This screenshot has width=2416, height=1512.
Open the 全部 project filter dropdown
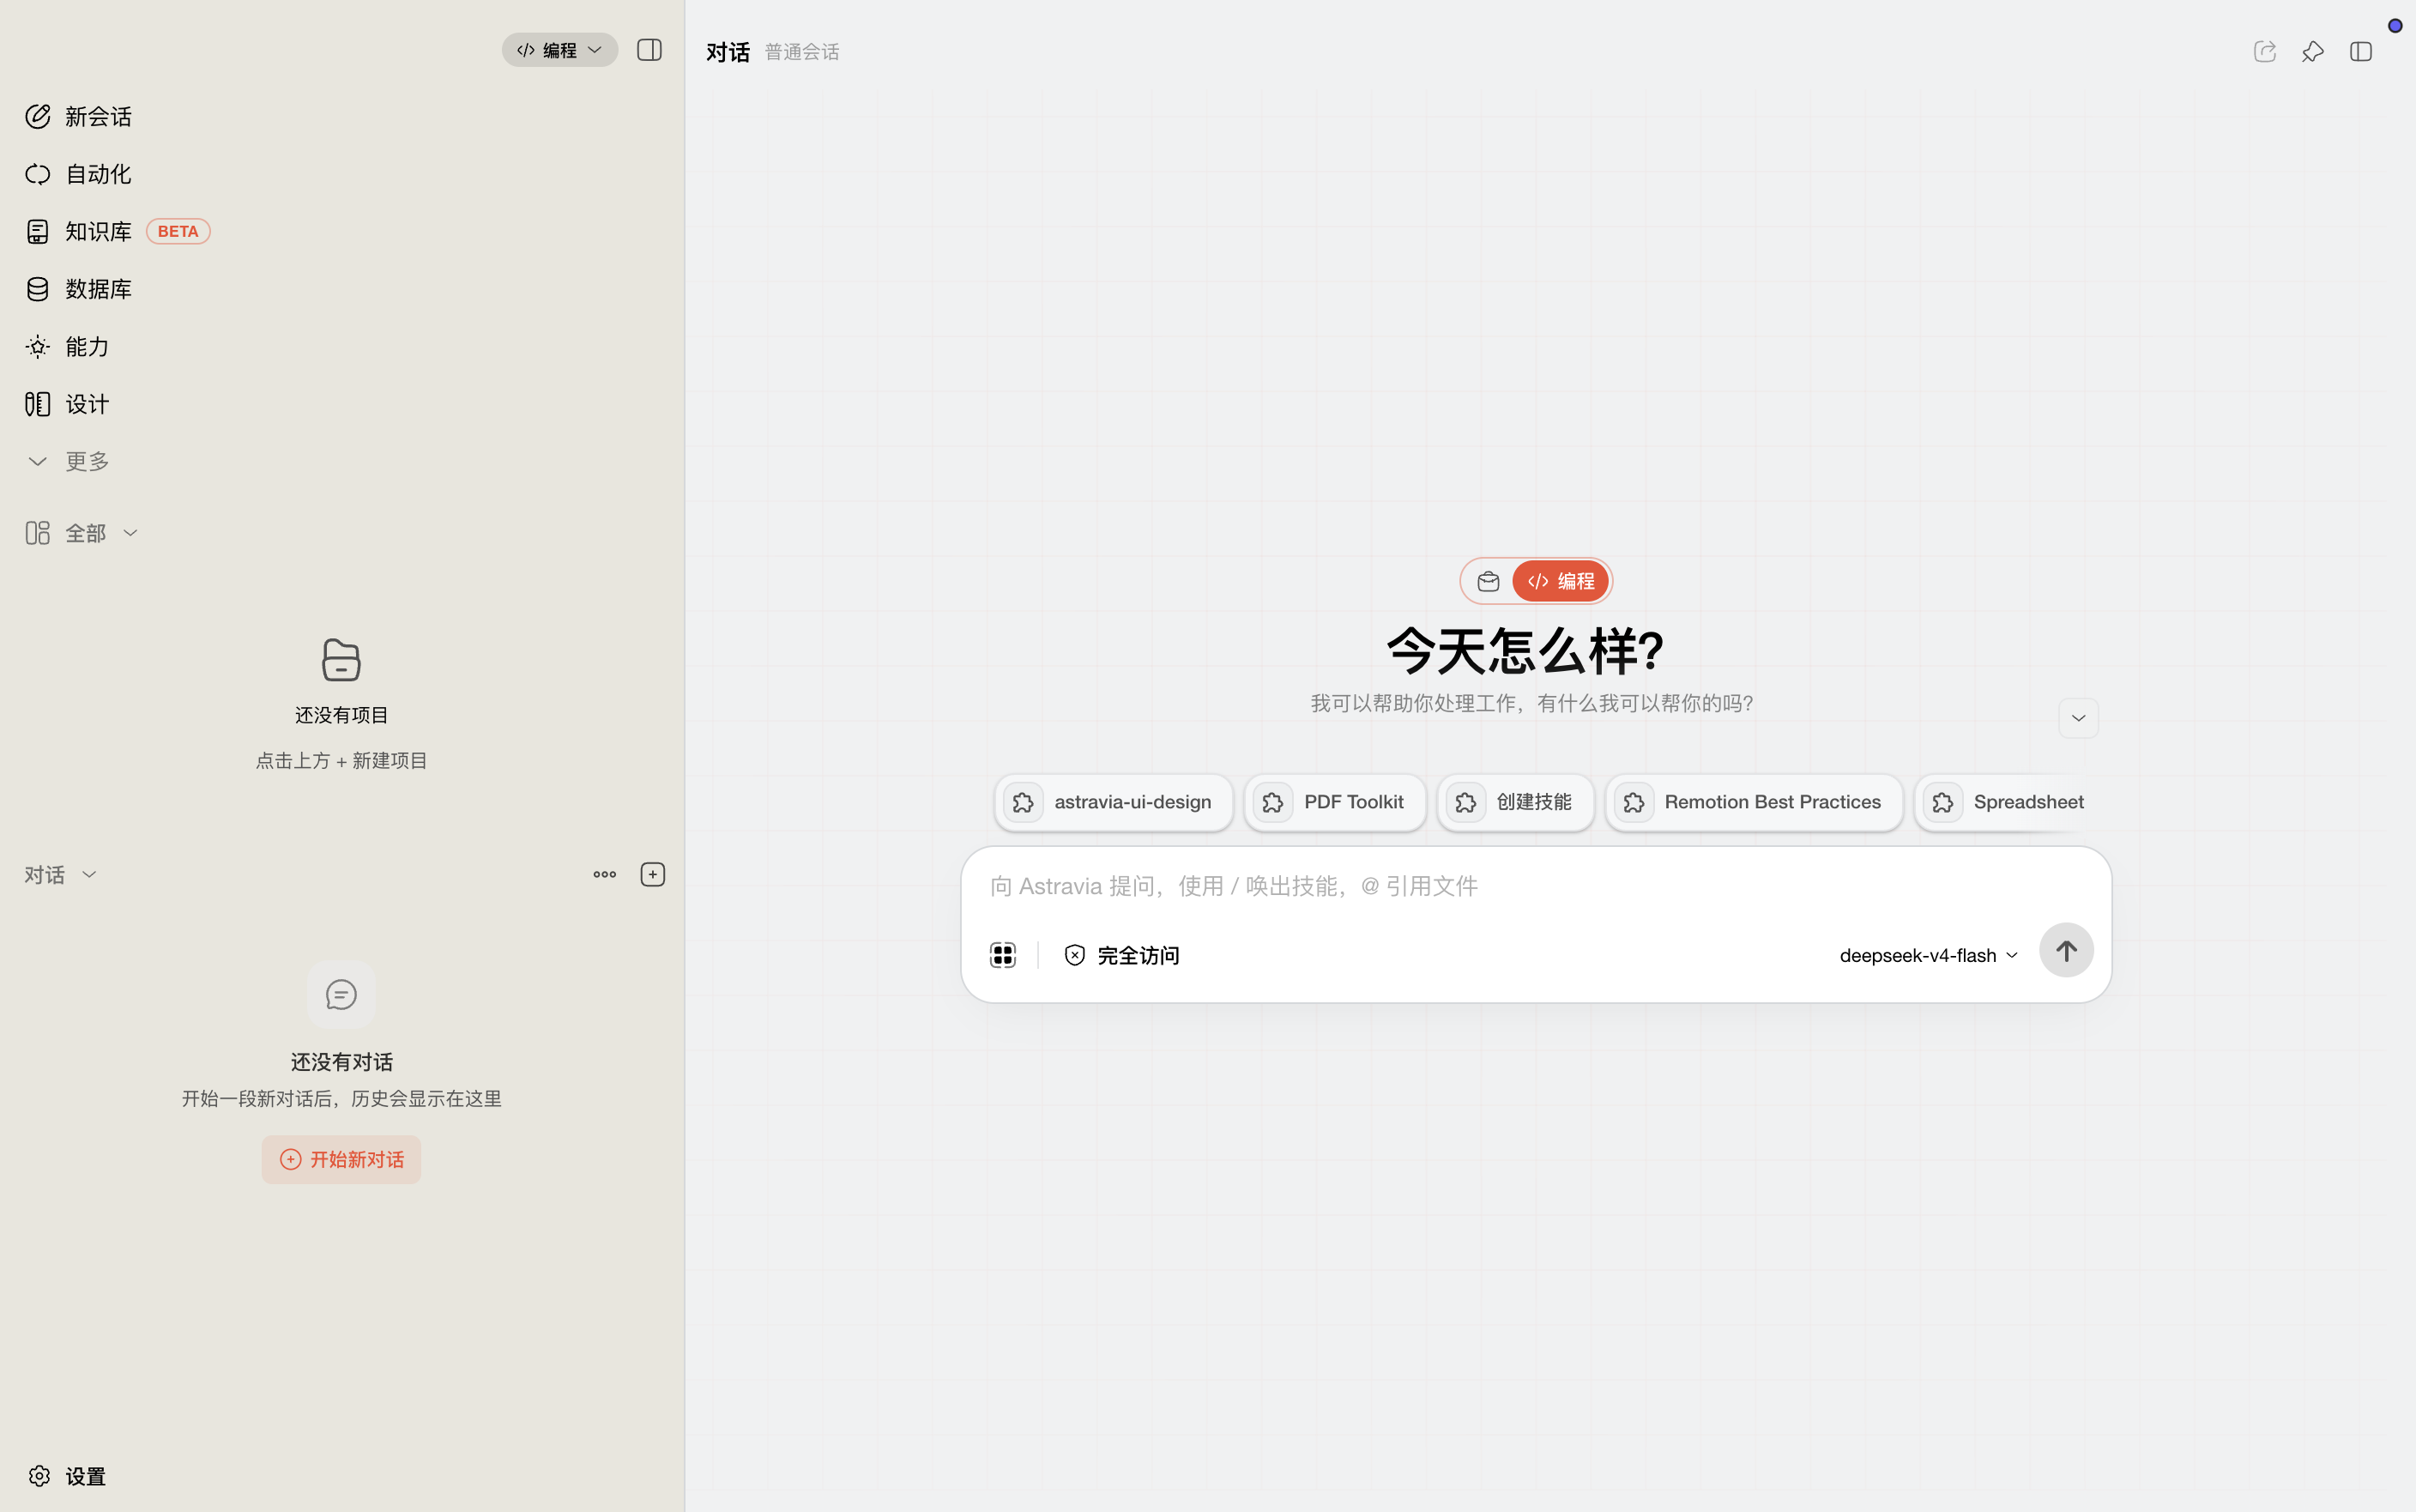pos(82,533)
